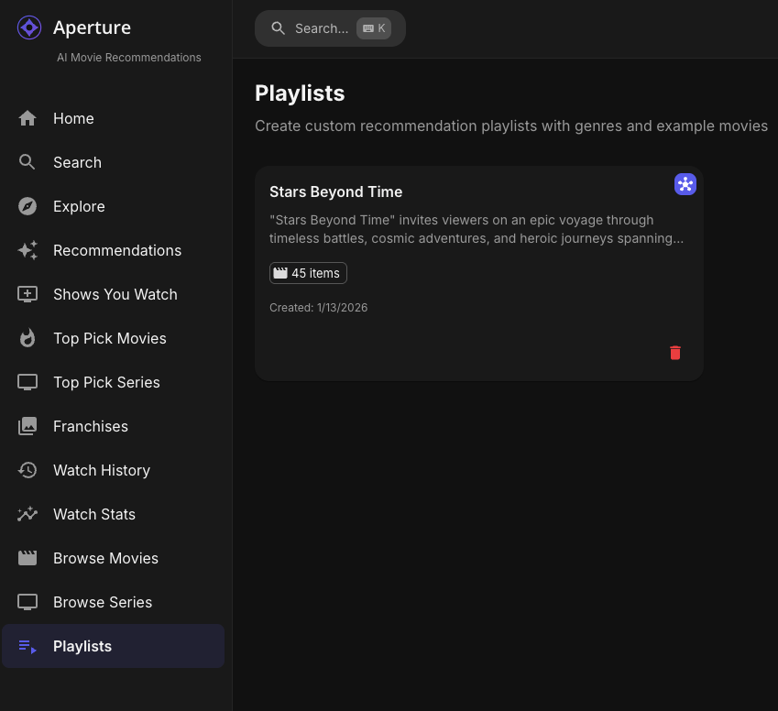Open the Search page from sidebar
The width and height of the screenshot is (778, 711).
tap(77, 162)
